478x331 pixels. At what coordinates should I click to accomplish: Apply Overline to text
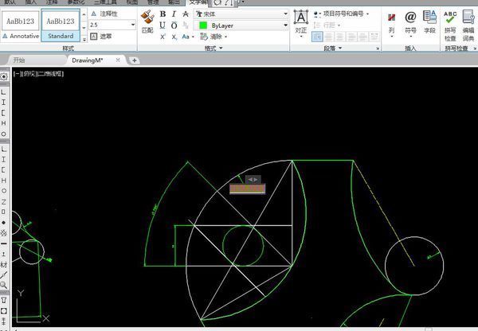[x=174, y=25]
